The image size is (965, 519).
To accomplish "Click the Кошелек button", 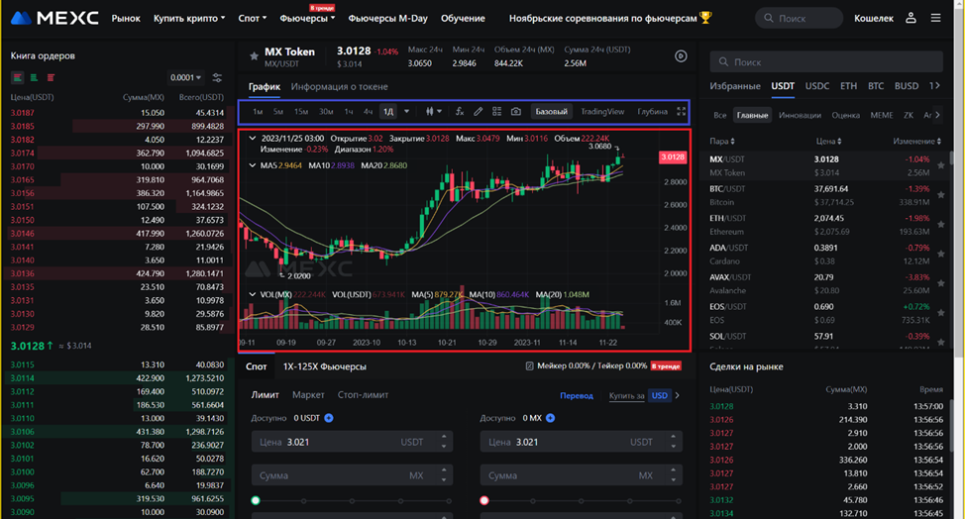I will [x=873, y=18].
